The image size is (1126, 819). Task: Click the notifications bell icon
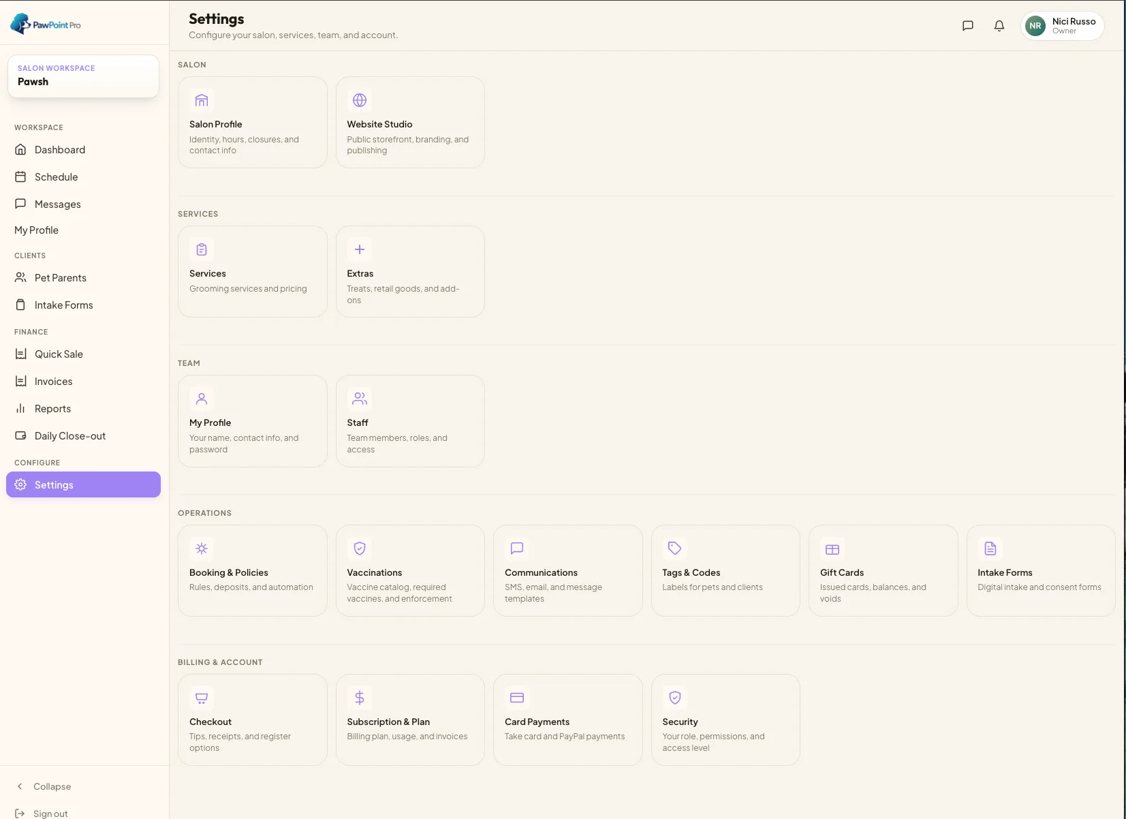pos(999,26)
